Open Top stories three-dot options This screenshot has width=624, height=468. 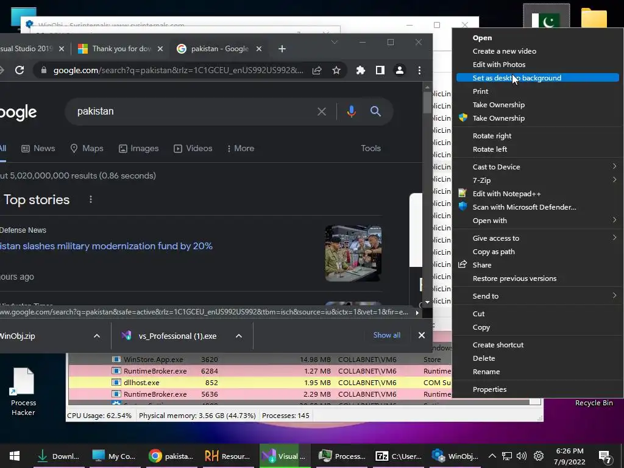pos(91,199)
